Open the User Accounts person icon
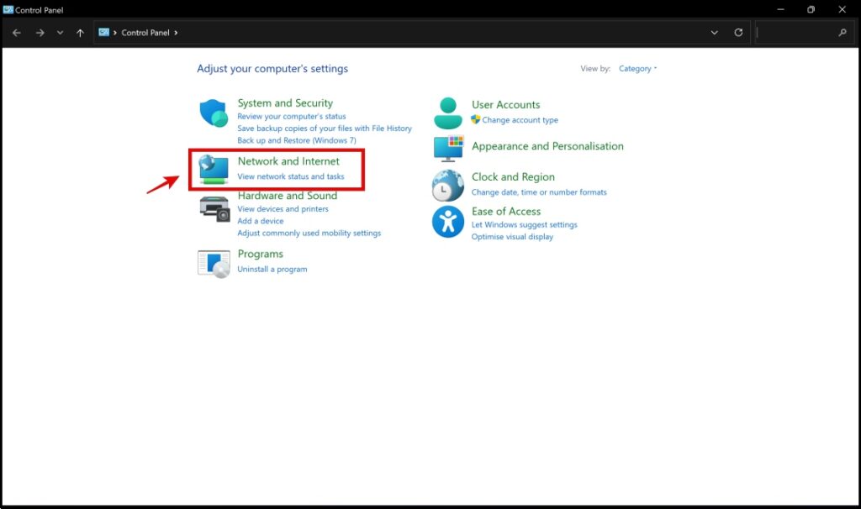This screenshot has height=509, width=861. [448, 113]
